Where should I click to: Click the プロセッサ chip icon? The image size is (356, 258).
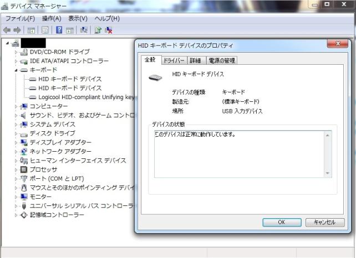click(24, 169)
